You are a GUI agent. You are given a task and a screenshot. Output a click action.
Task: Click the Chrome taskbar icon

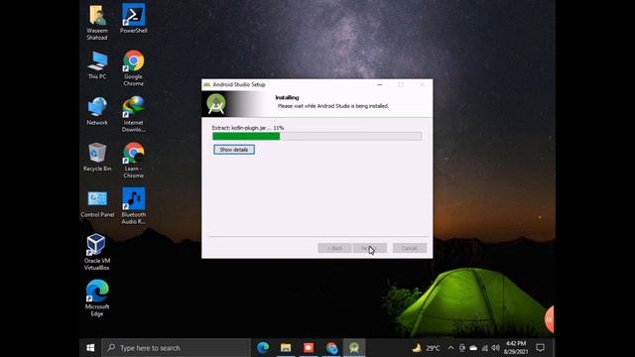[x=331, y=348]
